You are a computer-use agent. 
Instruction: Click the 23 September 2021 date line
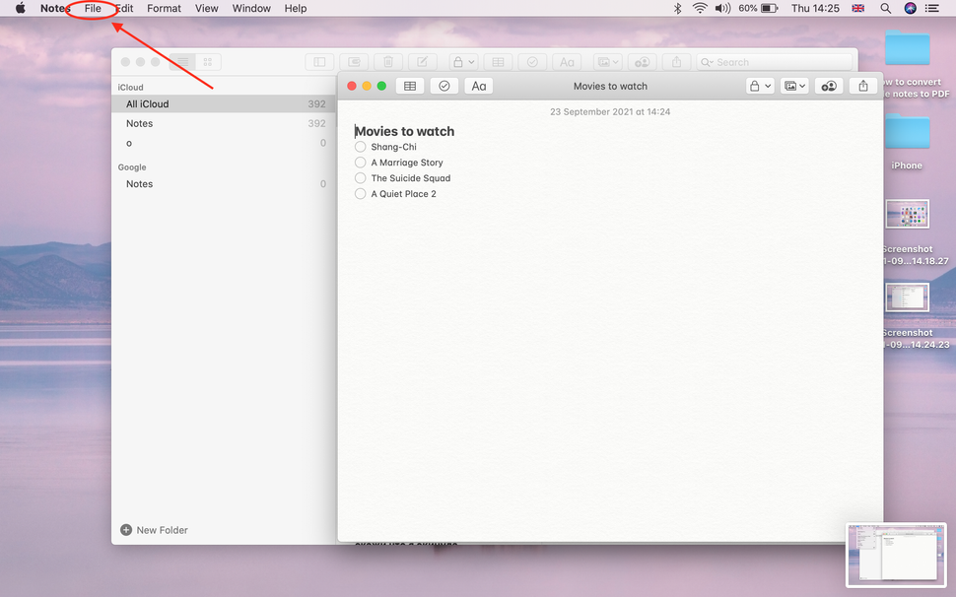pos(610,111)
